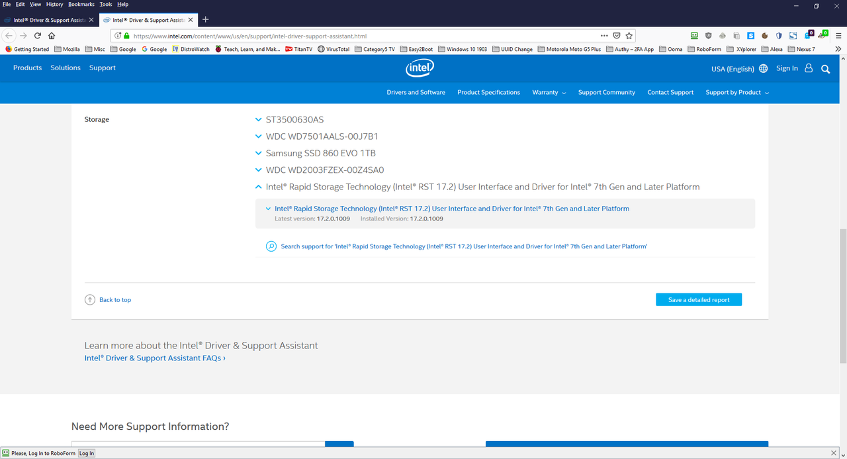Viewport: 847px width, 459px height.
Task: Click the search support magnifier circle icon
Action: pyautogui.click(x=271, y=246)
